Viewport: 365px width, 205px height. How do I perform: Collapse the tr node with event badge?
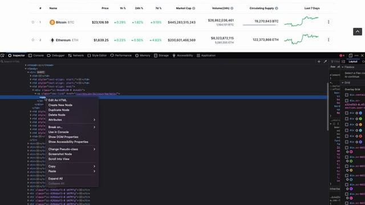[x=28, y=72]
